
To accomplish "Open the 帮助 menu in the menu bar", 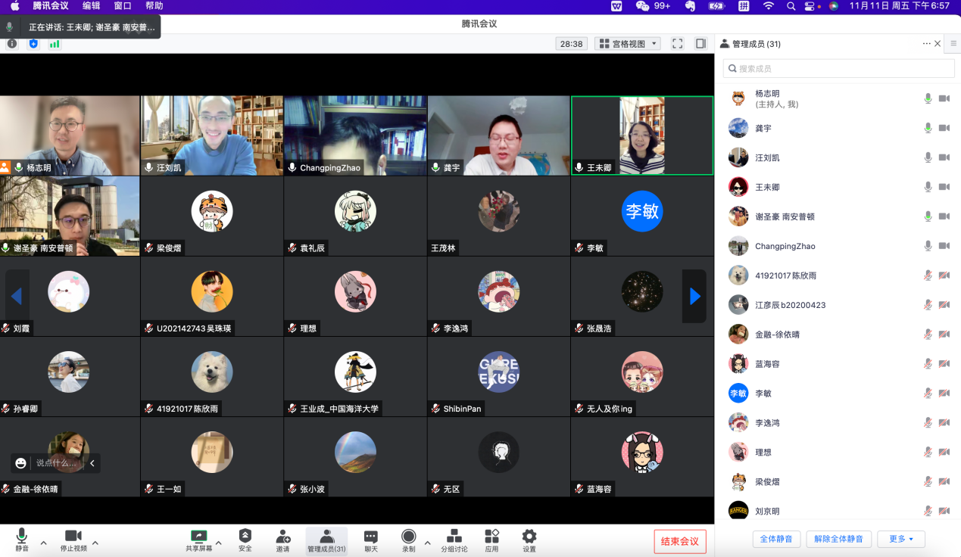I will 154,6.
